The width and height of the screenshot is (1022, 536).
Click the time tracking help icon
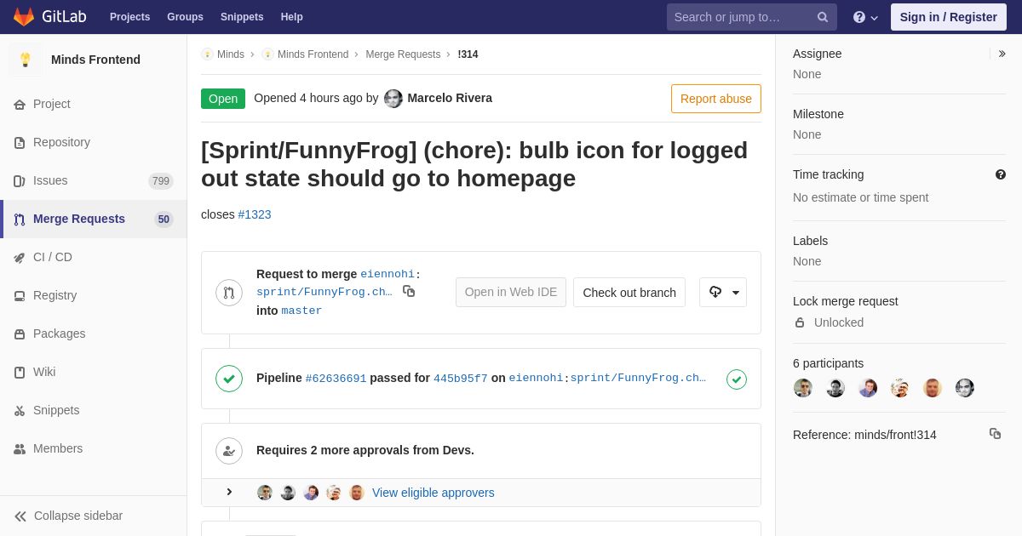click(1001, 174)
